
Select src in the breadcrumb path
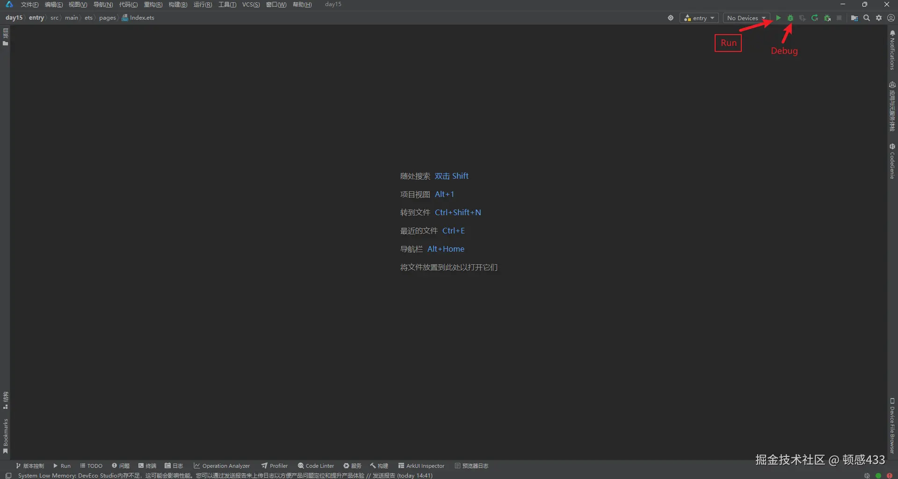click(55, 18)
